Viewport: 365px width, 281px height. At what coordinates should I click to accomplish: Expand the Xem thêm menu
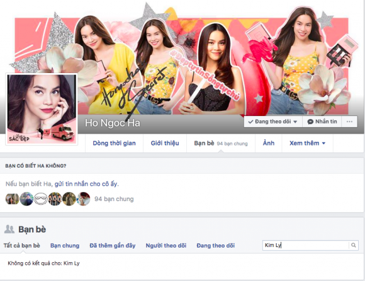[x=307, y=143]
